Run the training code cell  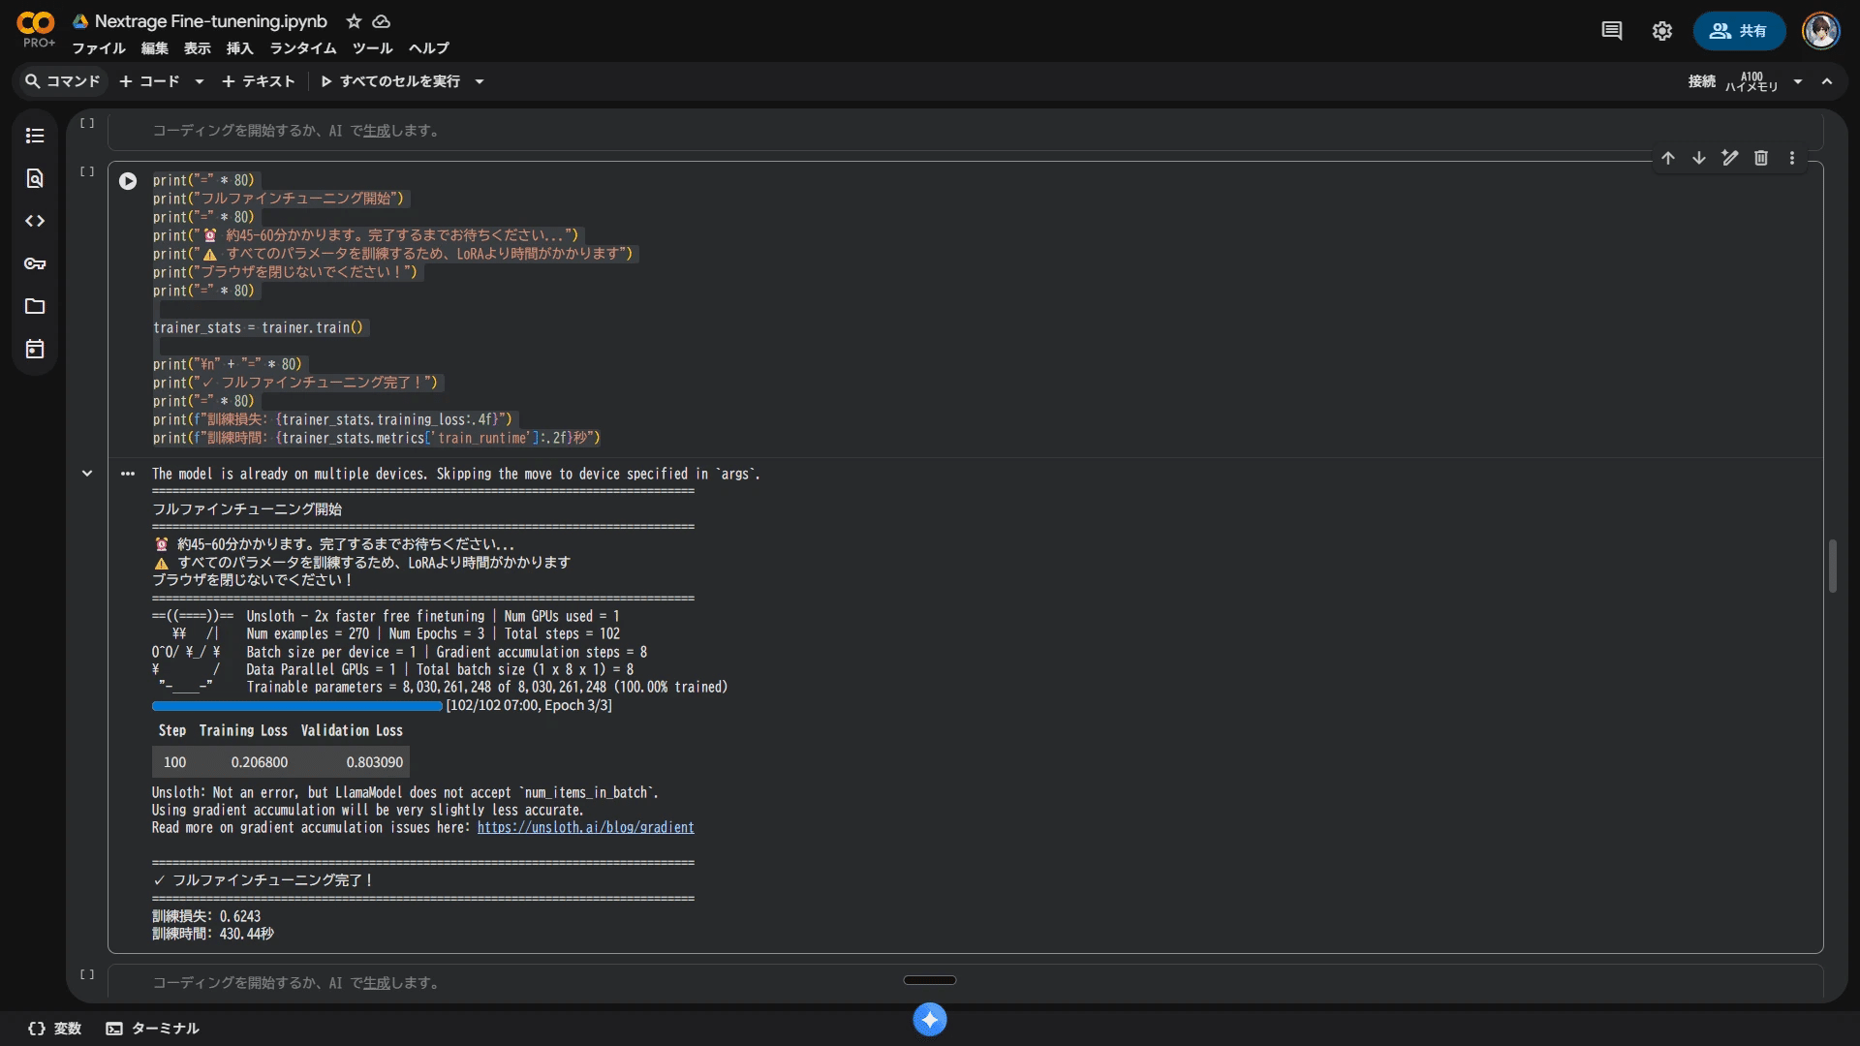tap(128, 181)
